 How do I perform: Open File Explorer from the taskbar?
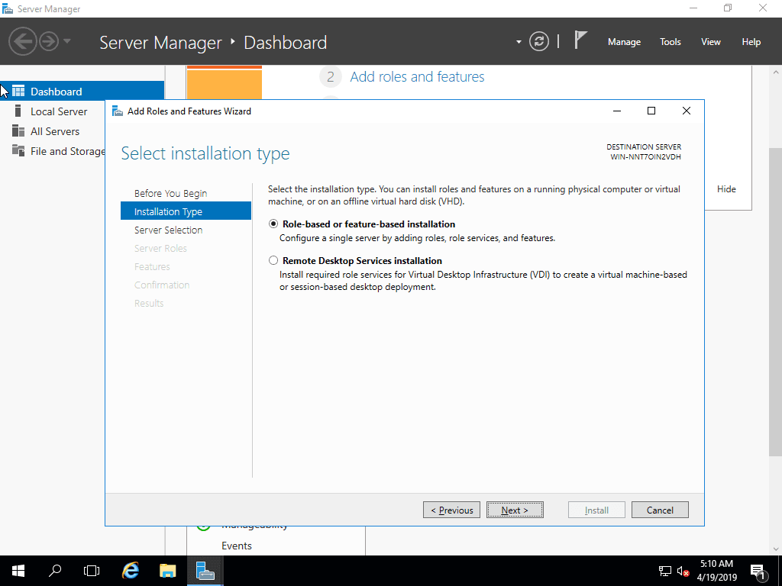[x=167, y=571]
